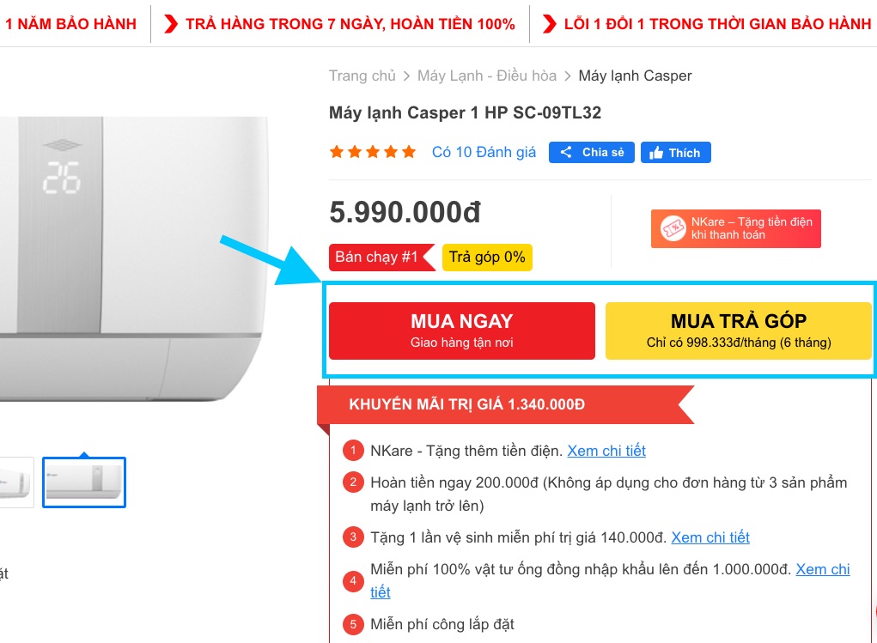Open Máy lạnh Casper breadcrumb
The image size is (877, 643).
[x=635, y=76]
